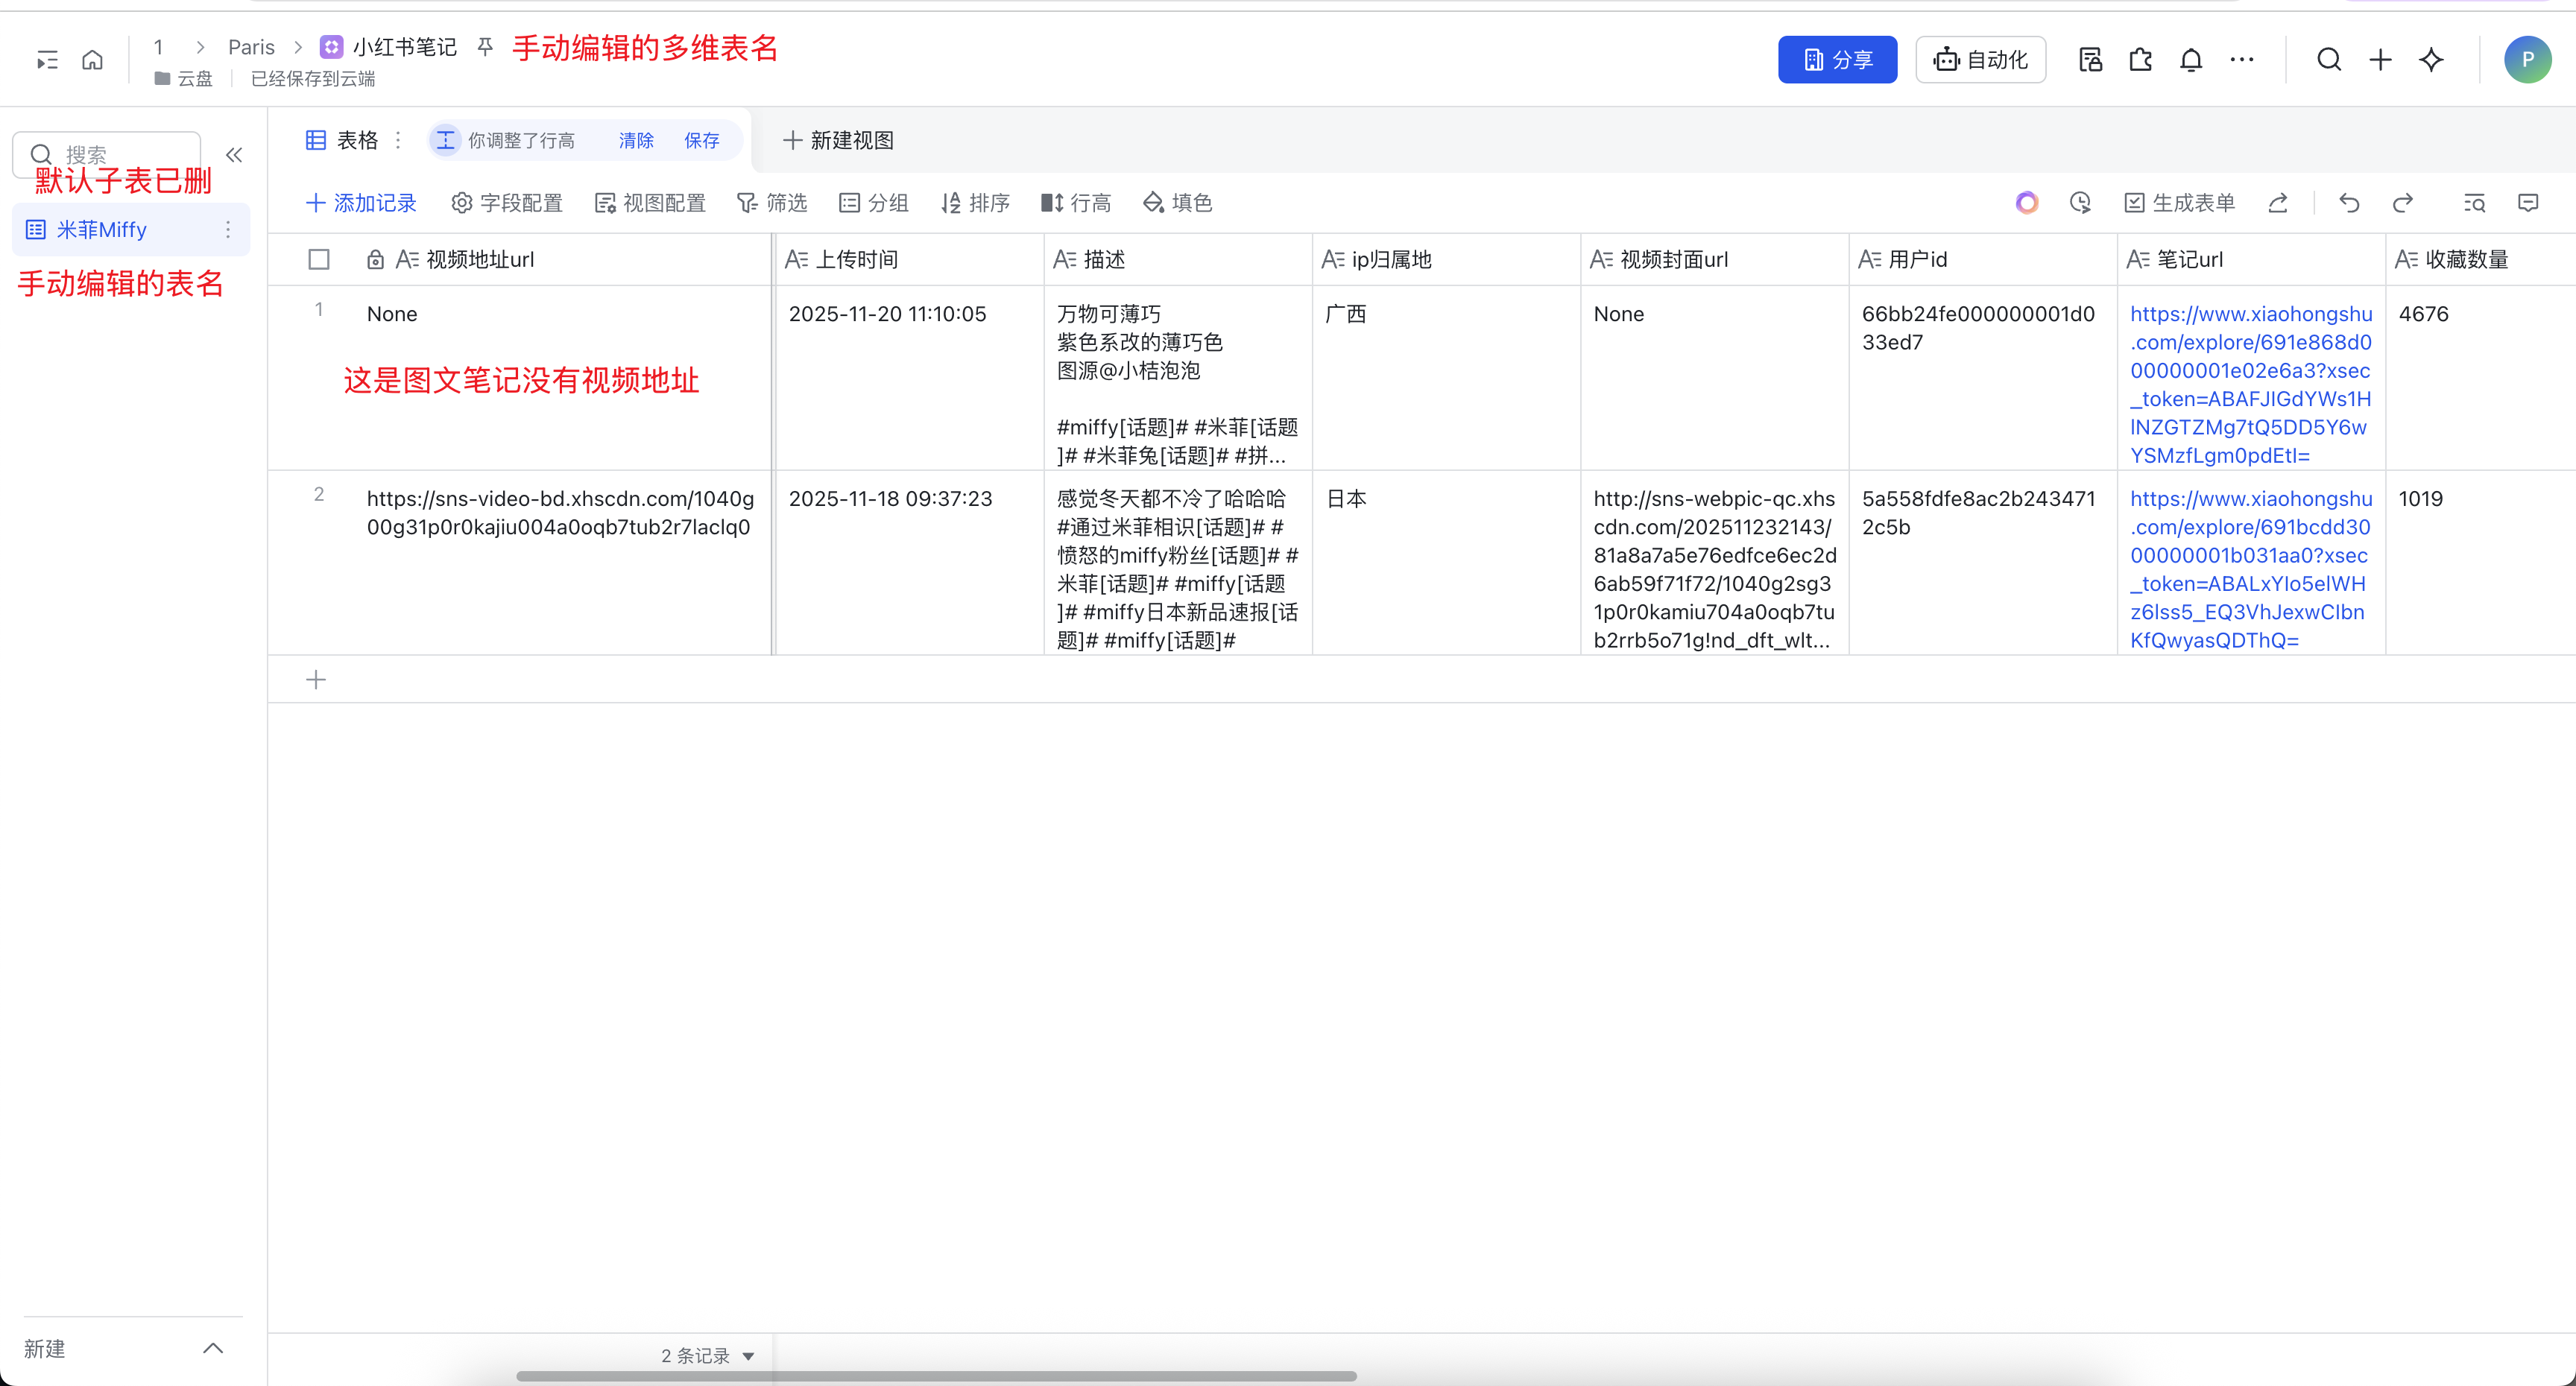Open find-in-table search icon
Image resolution: width=2576 pixels, height=1386 pixels.
pyautogui.click(x=2474, y=203)
